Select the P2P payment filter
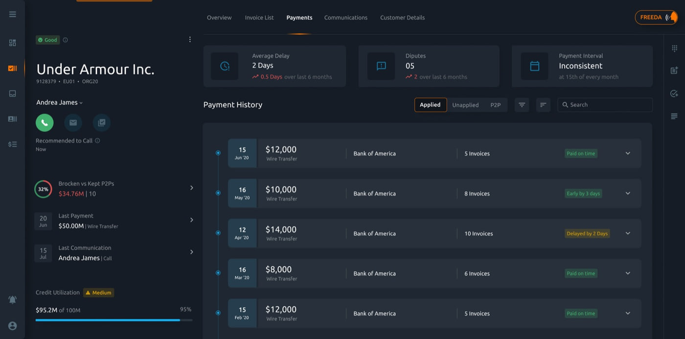Viewport: 685px width, 339px height. point(496,105)
